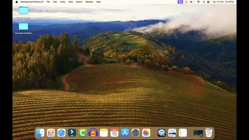Check battery status in menu bar
The width and height of the screenshot is (249, 140).
point(192,2)
